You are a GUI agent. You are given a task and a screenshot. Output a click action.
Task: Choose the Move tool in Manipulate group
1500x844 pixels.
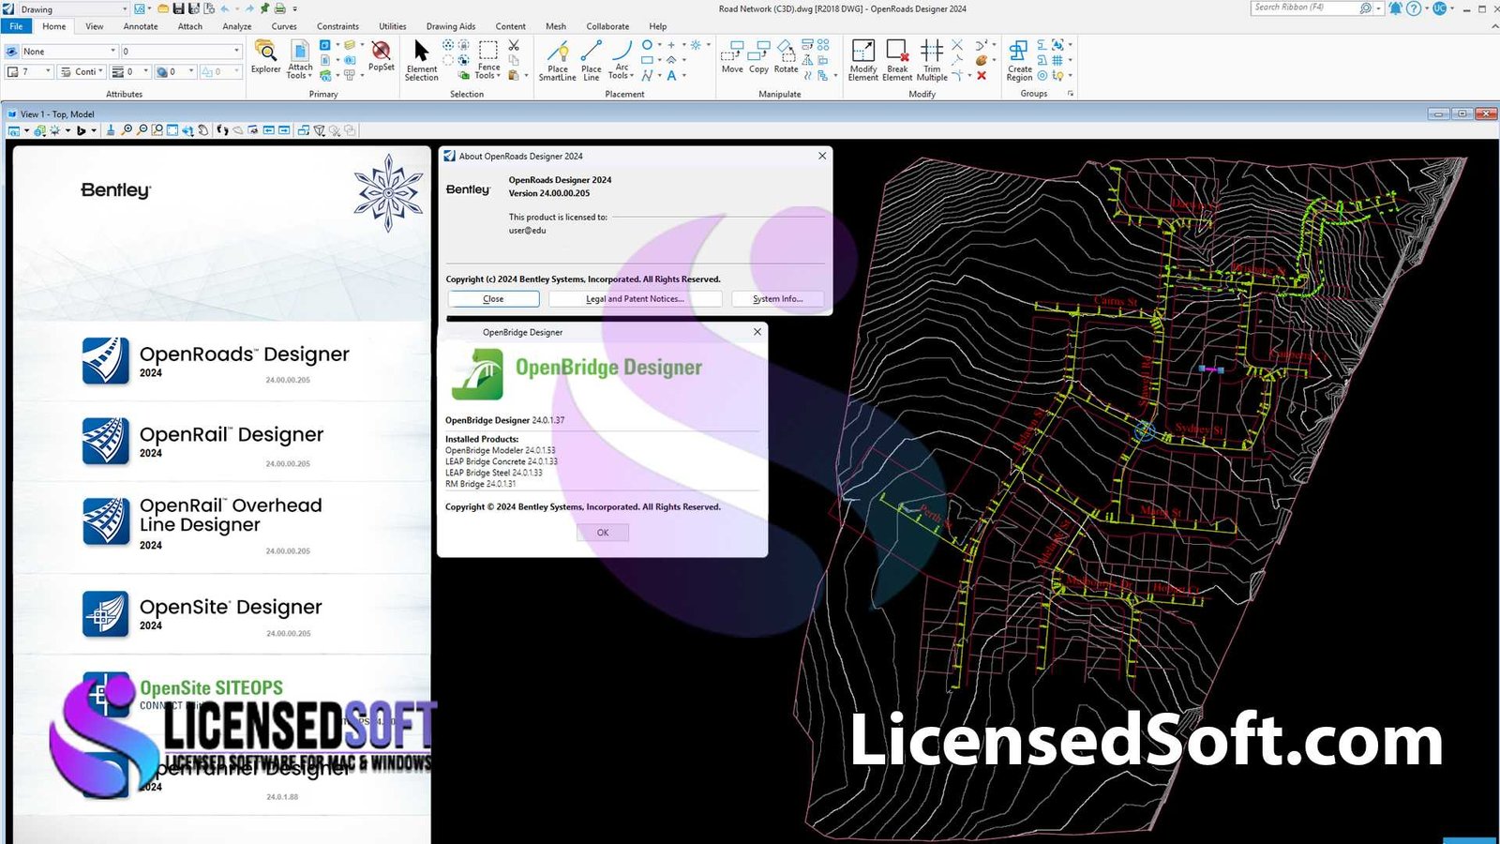(x=732, y=56)
